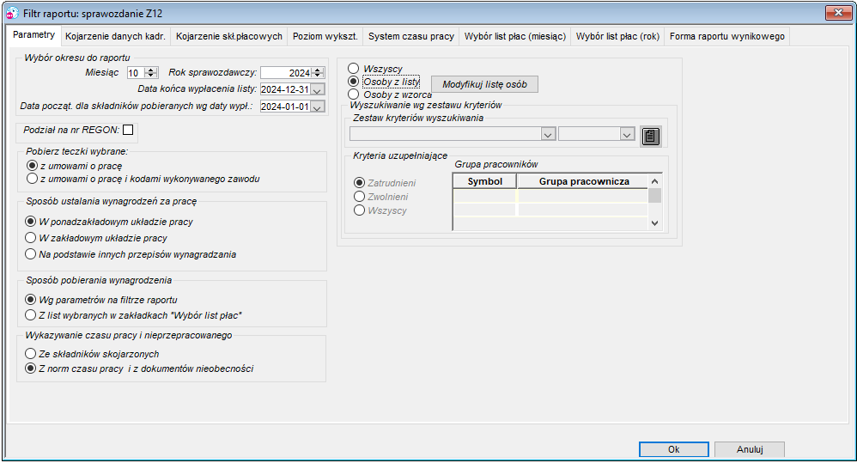The image size is (857, 463).
Task: Select the 'Osoby z listy' radio button
Action: point(354,82)
